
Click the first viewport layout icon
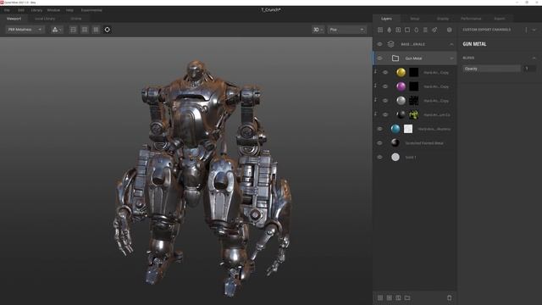pyautogui.click(x=74, y=30)
